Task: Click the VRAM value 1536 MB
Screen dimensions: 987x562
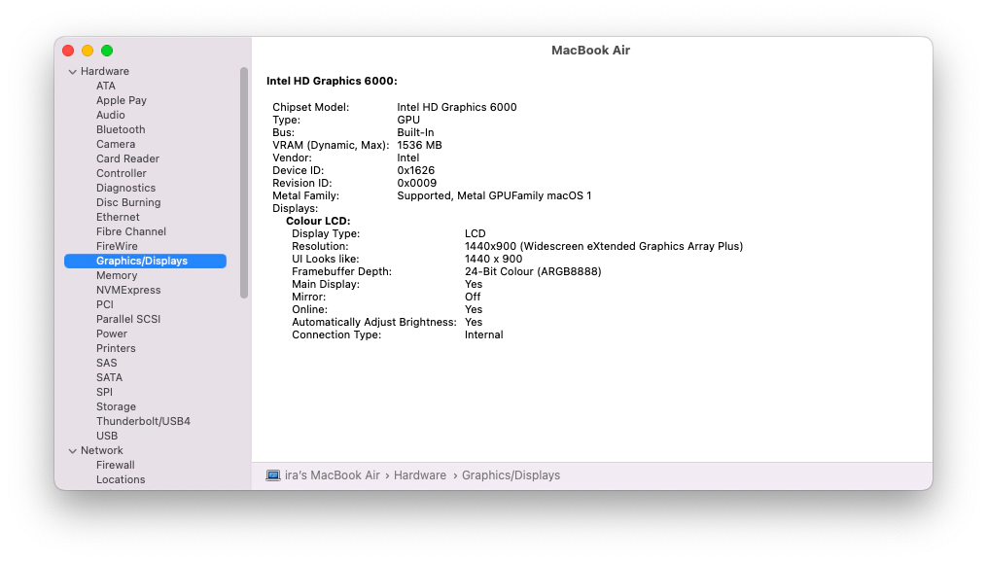Action: click(x=419, y=145)
